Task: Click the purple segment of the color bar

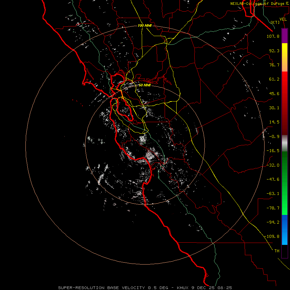Action: click(285, 36)
